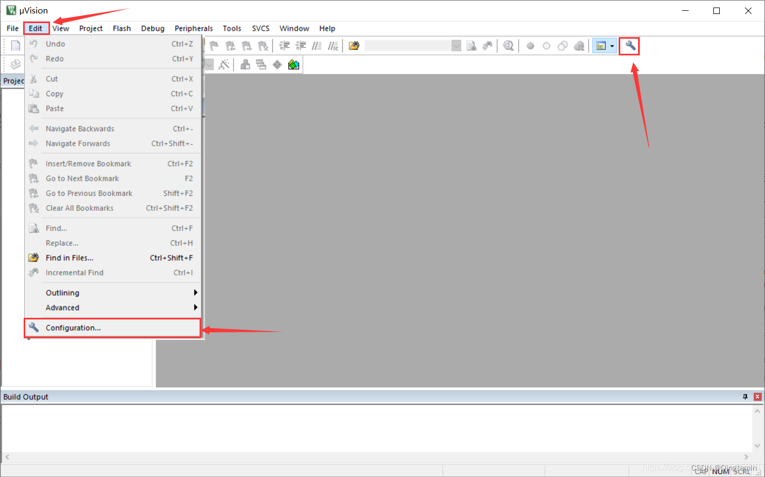Open the Window menu
This screenshot has height=477, width=765.
click(294, 29)
